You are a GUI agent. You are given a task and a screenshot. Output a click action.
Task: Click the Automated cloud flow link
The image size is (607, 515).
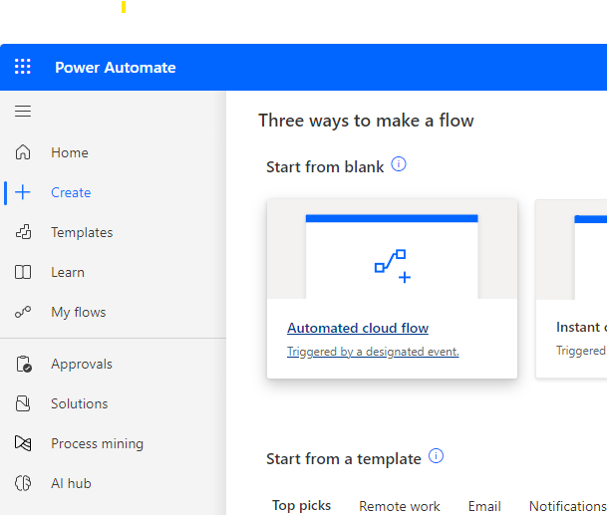click(358, 328)
